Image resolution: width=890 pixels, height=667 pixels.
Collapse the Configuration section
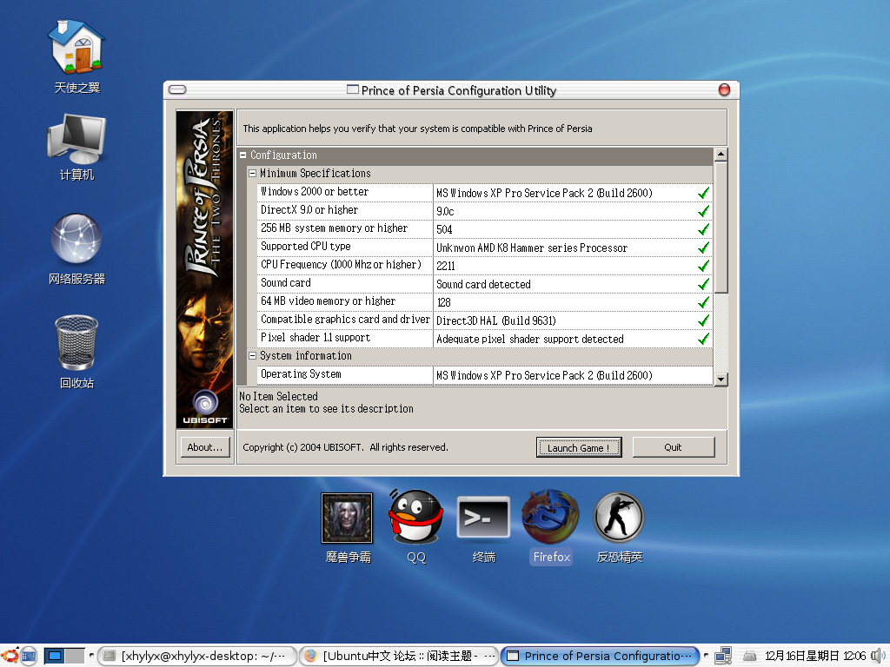(x=243, y=155)
